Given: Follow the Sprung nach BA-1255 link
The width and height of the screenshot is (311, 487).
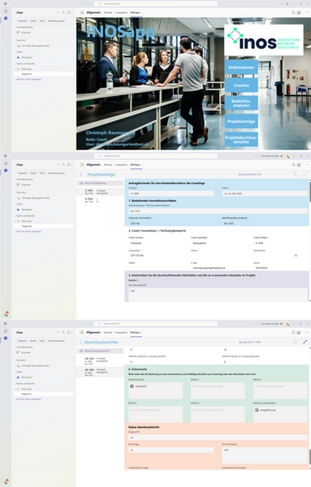Looking at the screenshot, I should point(249,175).
